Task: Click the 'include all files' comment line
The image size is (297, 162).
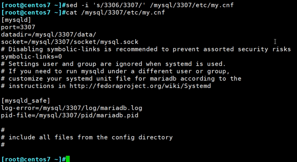Action: pos(87,137)
